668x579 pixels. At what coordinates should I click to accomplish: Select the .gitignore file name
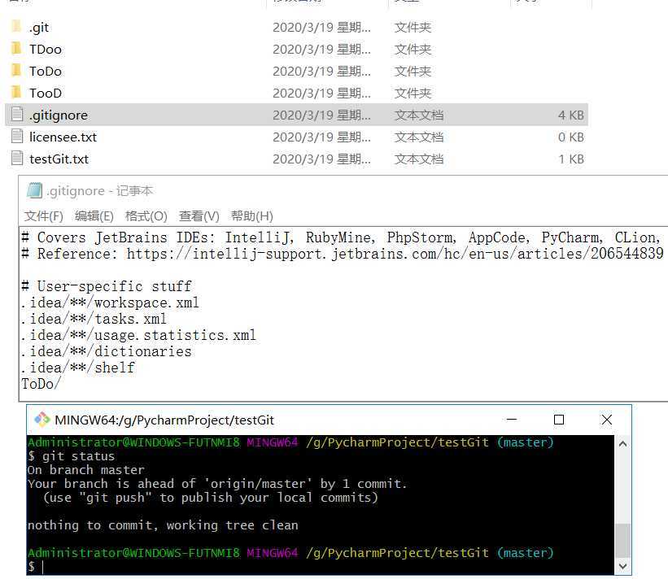pyautogui.click(x=59, y=115)
